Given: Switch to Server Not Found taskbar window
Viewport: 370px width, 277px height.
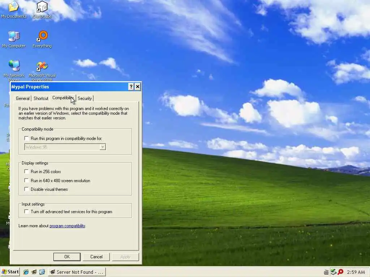Looking at the screenshot, I should tap(77, 272).
